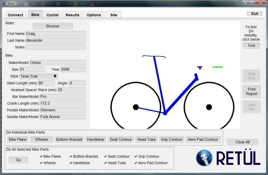Disable the Seat Contour checkbox
This screenshot has height=175, width=268.
(106, 156)
